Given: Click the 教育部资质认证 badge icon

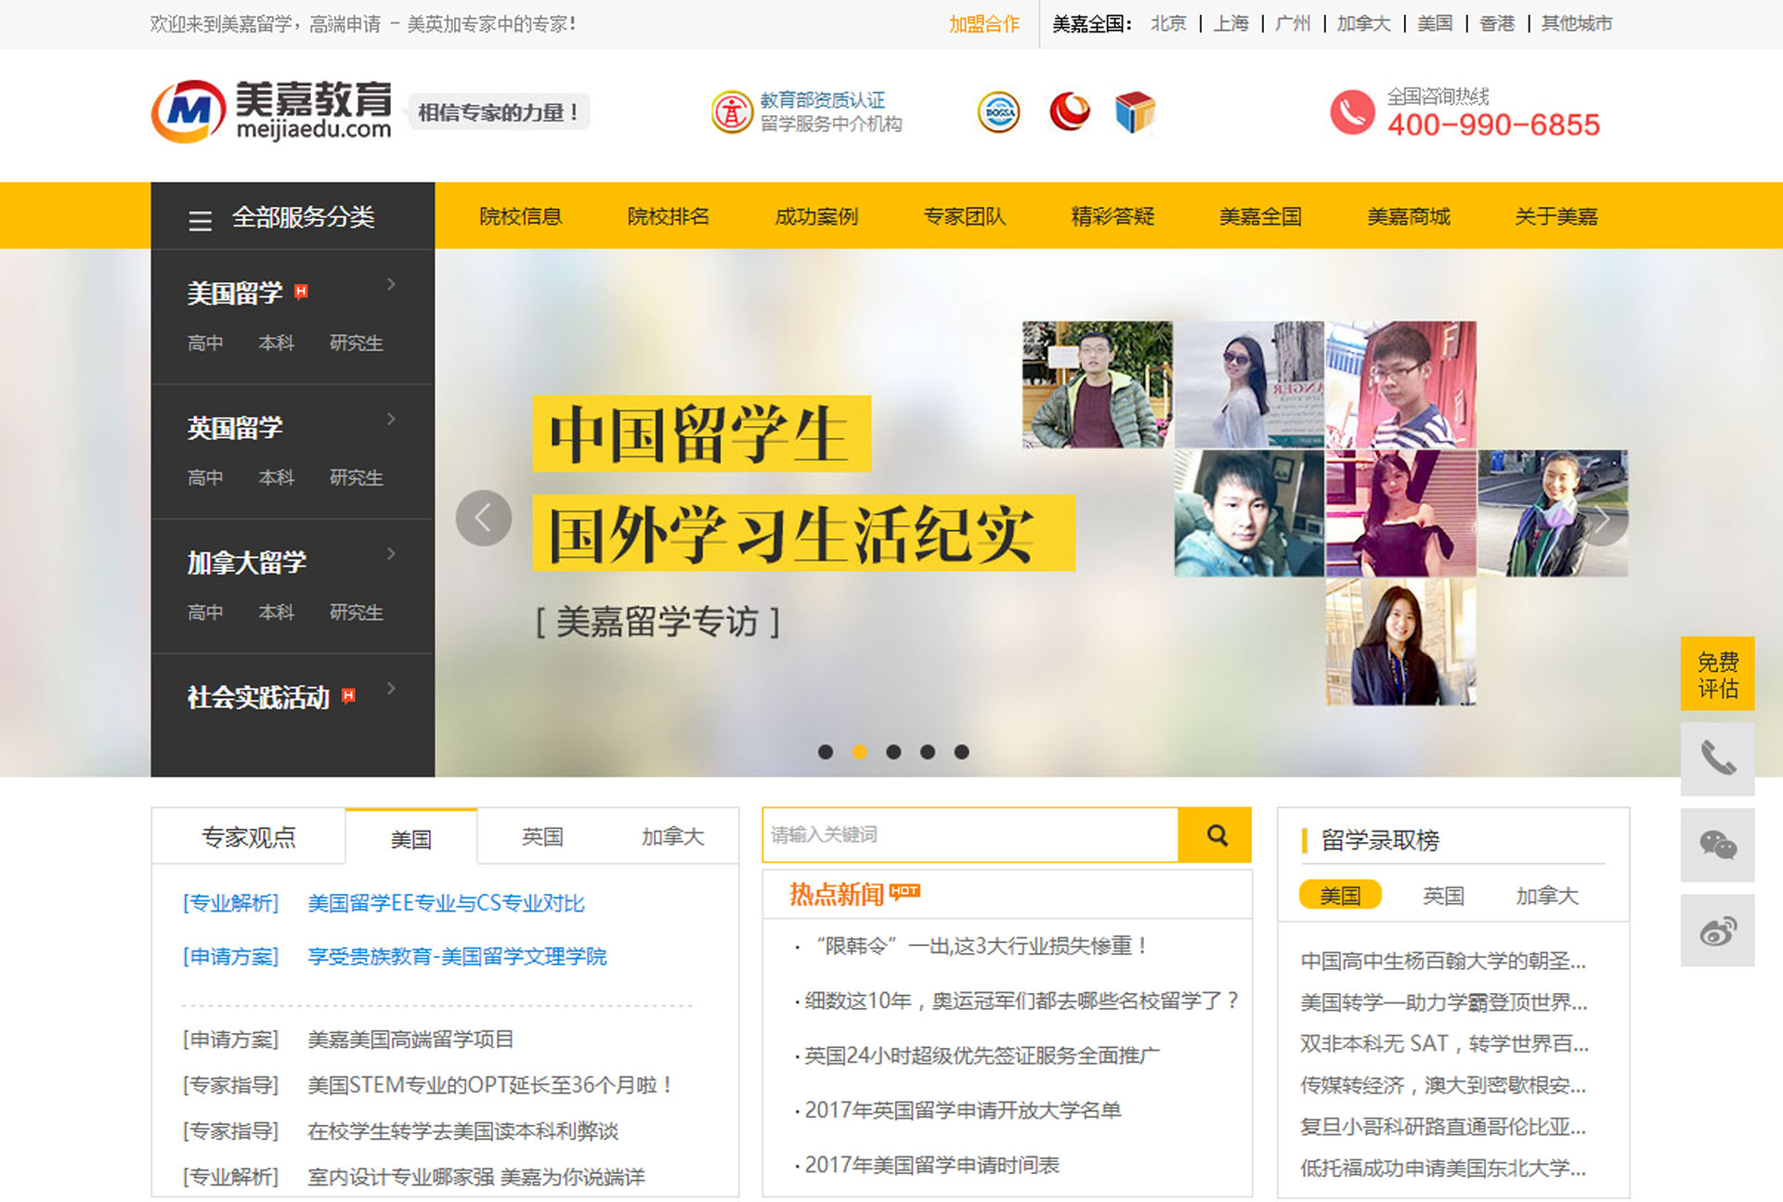Looking at the screenshot, I should point(730,111).
